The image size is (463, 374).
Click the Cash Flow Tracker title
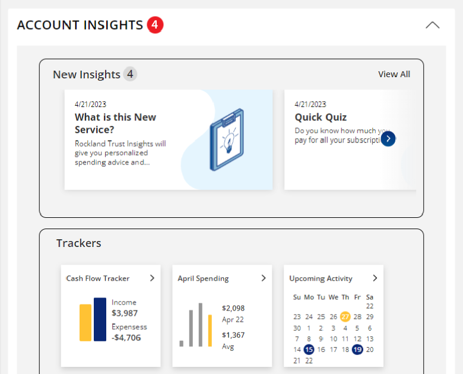(x=98, y=278)
